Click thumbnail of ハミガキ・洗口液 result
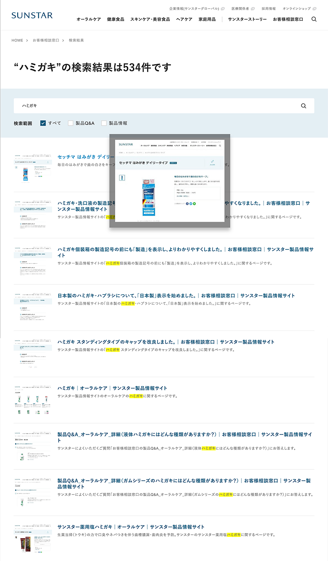Image resolution: width=328 pixels, height=561 pixels. [x=33, y=215]
